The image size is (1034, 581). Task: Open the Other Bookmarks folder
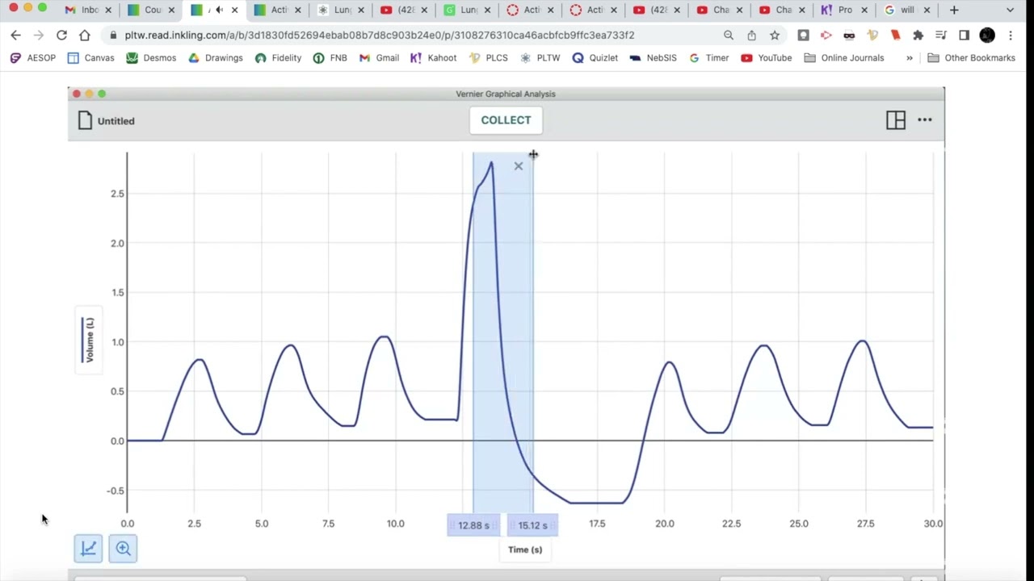pos(972,58)
